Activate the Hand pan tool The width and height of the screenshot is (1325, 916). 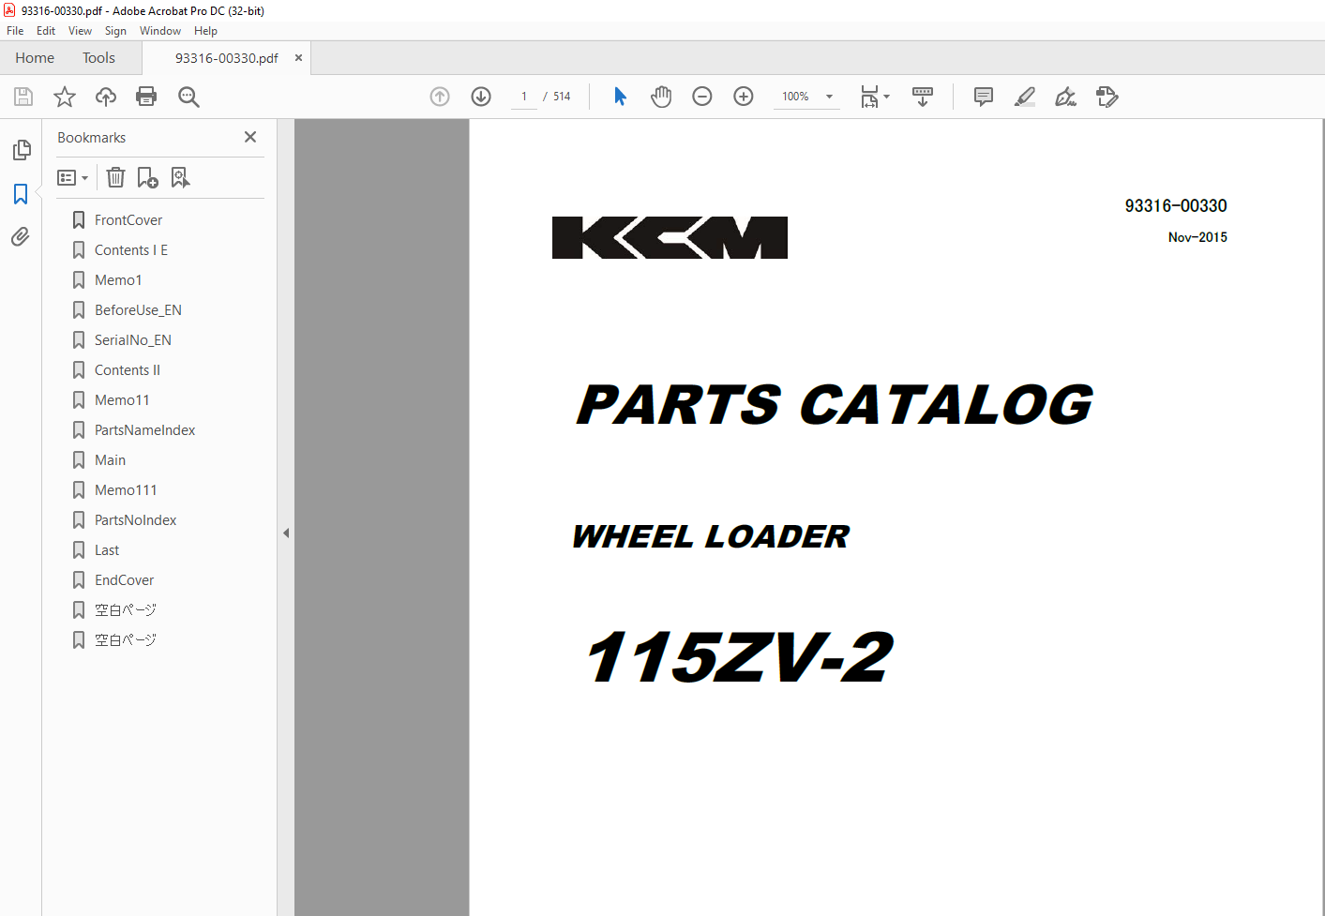pyautogui.click(x=661, y=97)
